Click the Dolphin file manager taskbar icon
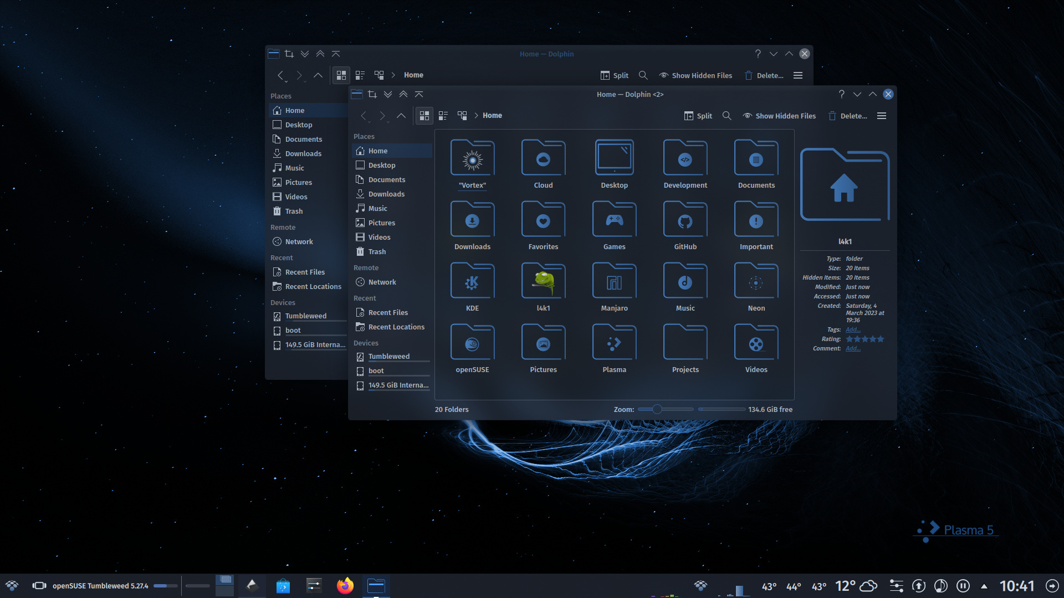The width and height of the screenshot is (1064, 598). pos(376,586)
